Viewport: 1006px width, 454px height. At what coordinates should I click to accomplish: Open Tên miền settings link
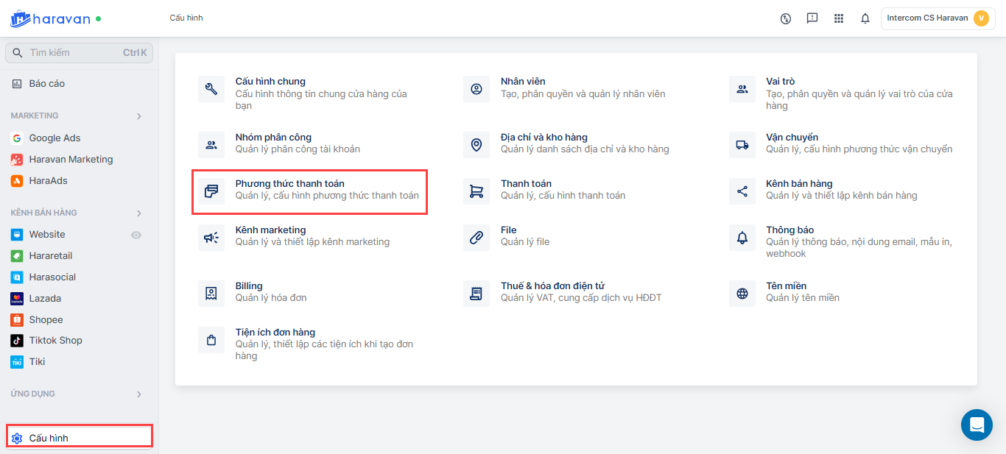(x=786, y=286)
